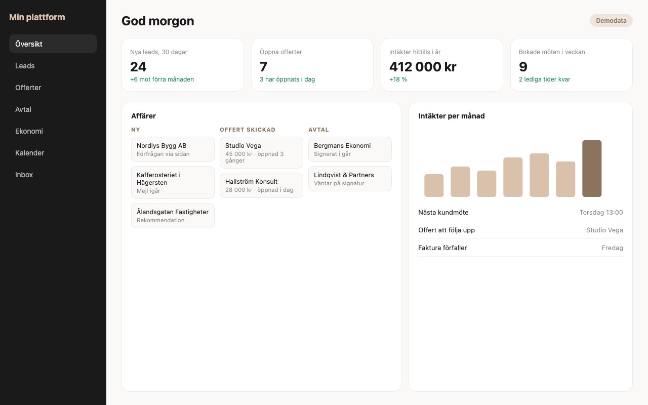Open the Inbox sidebar item
This screenshot has width=648, height=405.
pos(53,175)
